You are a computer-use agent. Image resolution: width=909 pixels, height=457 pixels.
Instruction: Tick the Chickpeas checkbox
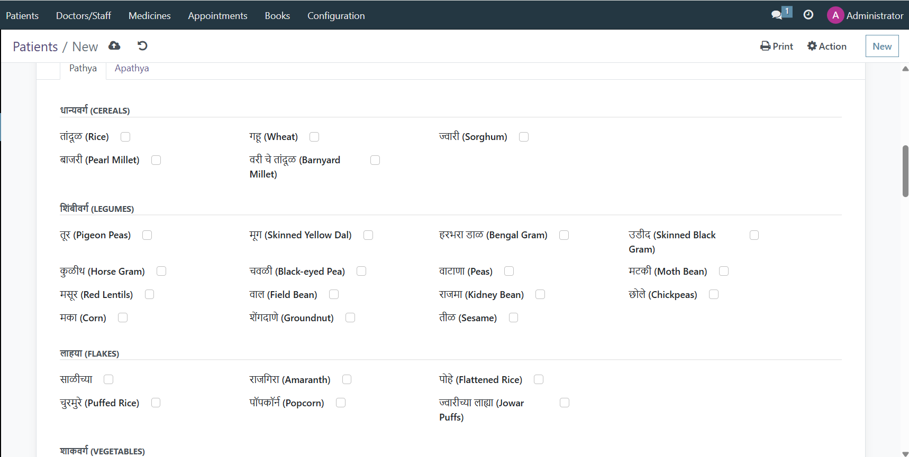pos(714,294)
